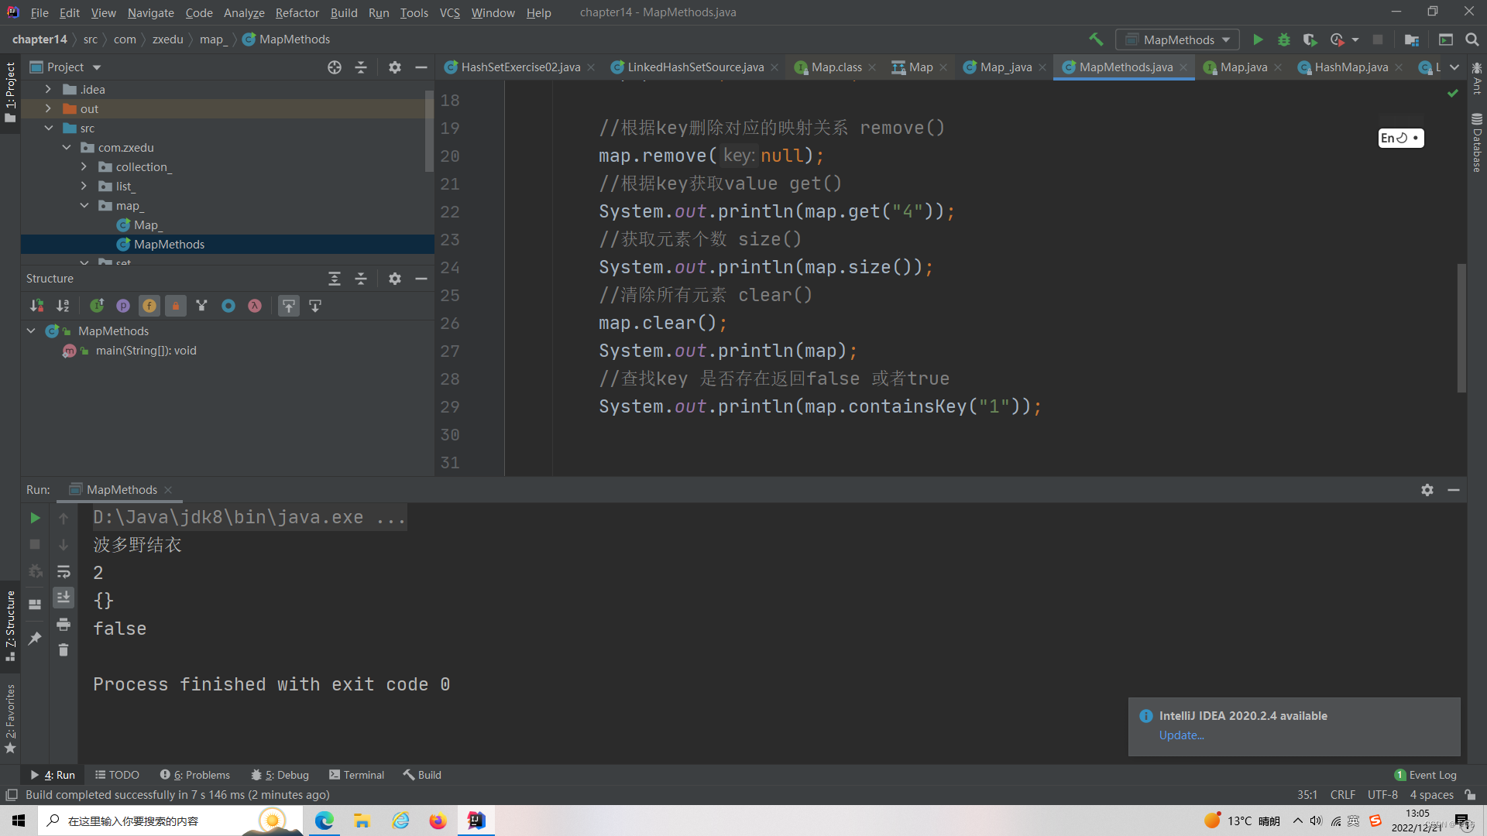
Task: Click the Search Everywhere magnifier icon
Action: point(1472,39)
